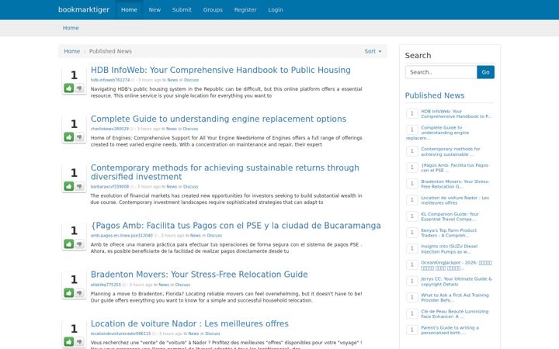Open author profile ellakfeq775255

click(x=106, y=285)
